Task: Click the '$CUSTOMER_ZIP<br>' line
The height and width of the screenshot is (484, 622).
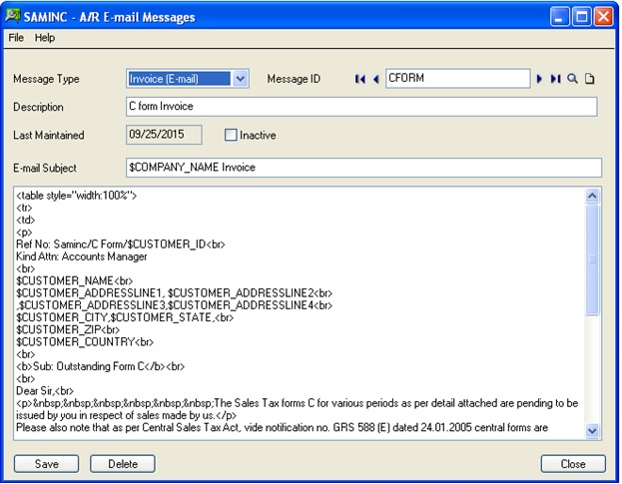Action: (x=68, y=329)
